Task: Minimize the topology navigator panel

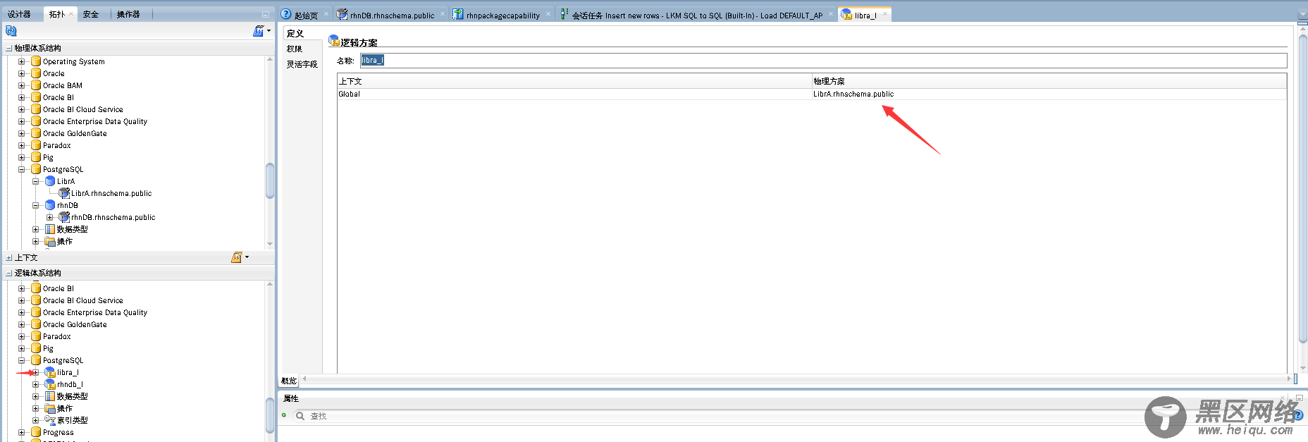Action: [266, 14]
